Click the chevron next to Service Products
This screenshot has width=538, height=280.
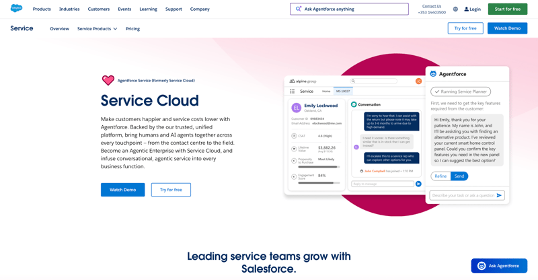tap(115, 29)
